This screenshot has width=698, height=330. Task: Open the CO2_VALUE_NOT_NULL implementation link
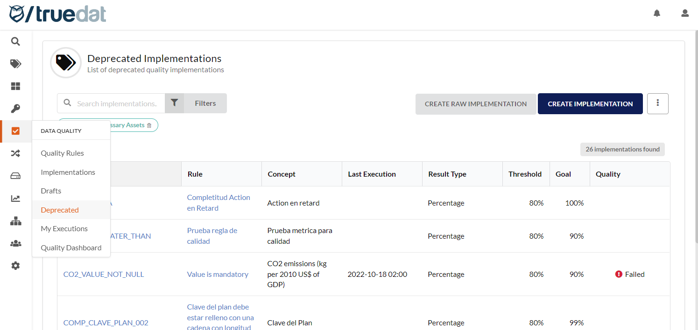(x=104, y=274)
